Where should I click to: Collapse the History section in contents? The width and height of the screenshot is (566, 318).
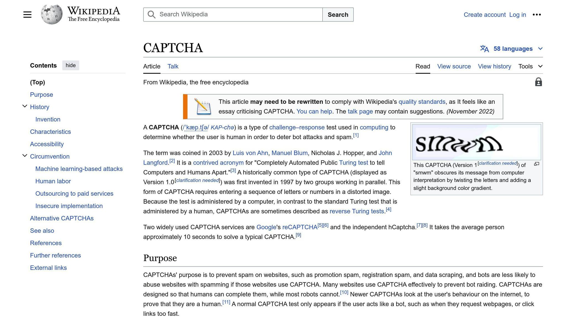[x=25, y=106]
